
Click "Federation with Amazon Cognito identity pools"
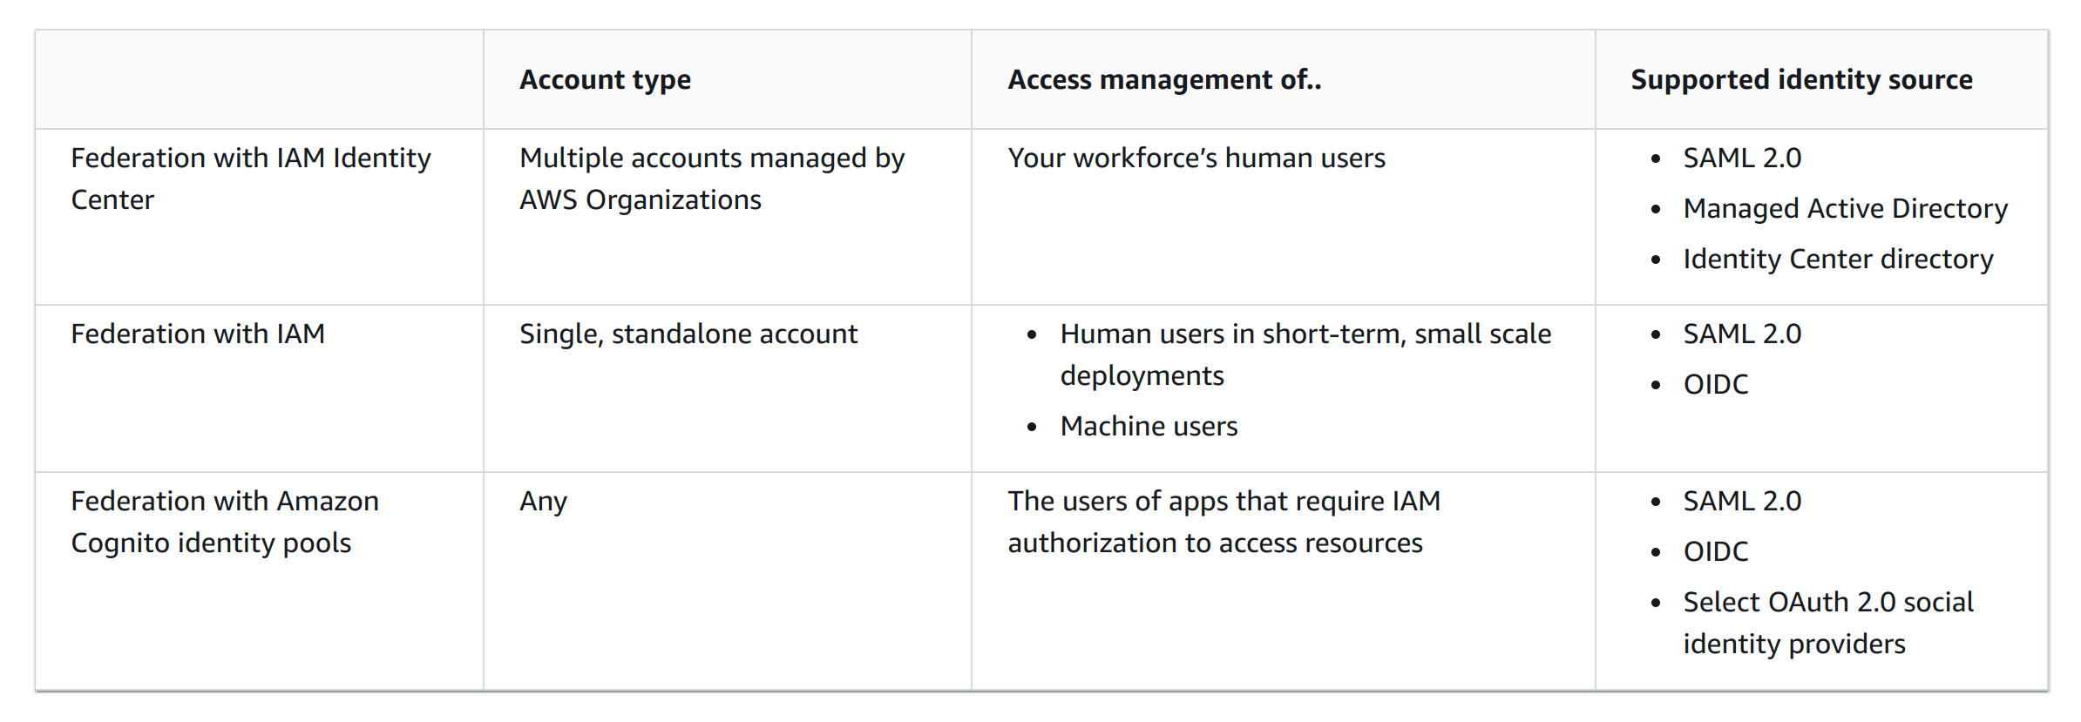click(224, 522)
